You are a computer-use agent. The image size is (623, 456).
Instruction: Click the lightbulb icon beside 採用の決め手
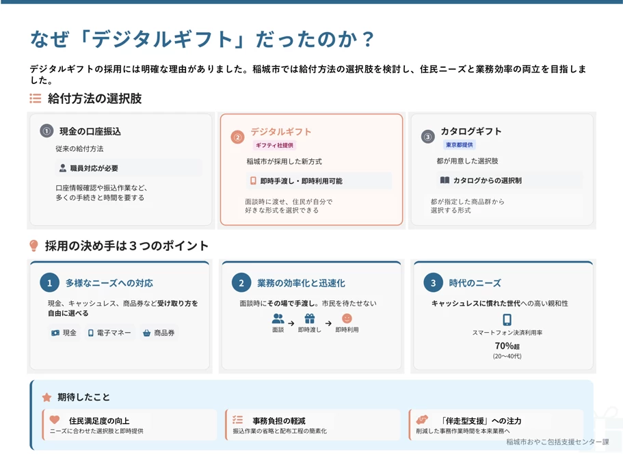[x=34, y=246]
